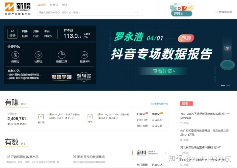Screen dimensions: 237x168
Task: Click the 累计已达37.93亿元 text
Action: click(x=17, y=124)
